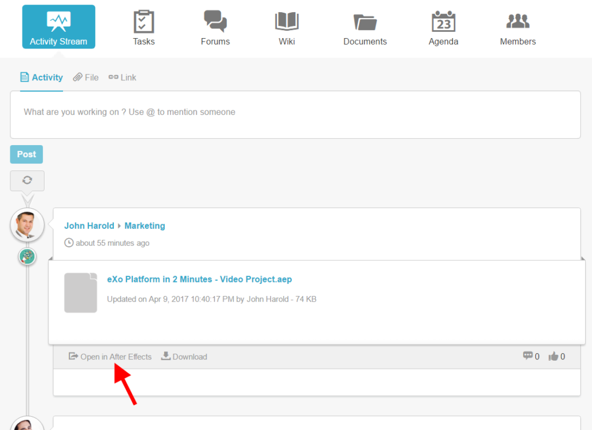Image resolution: width=592 pixels, height=430 pixels.
Task: Focus the 'What are you working on' field
Action: (295, 114)
